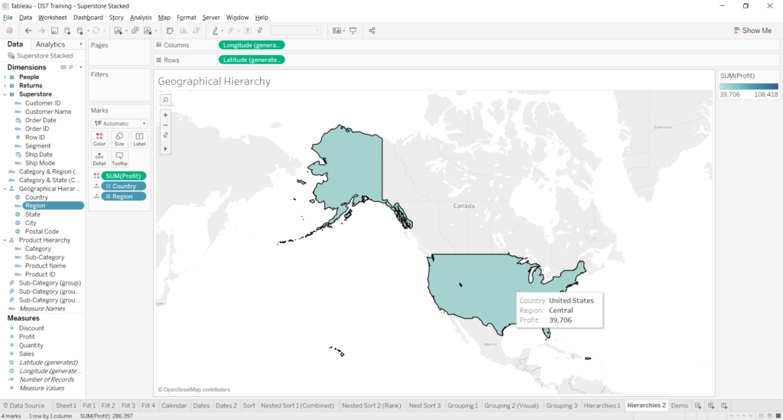
Task: Sort descending using the toolbar icon
Action: [197, 31]
